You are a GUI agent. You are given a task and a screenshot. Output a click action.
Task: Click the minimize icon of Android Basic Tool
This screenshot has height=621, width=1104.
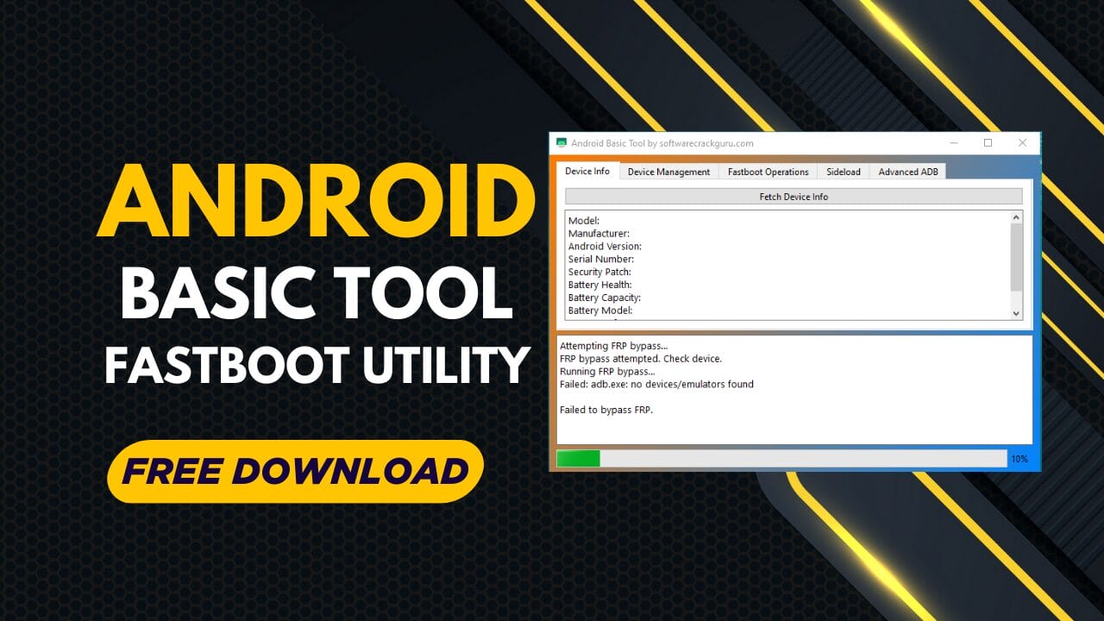tap(954, 143)
